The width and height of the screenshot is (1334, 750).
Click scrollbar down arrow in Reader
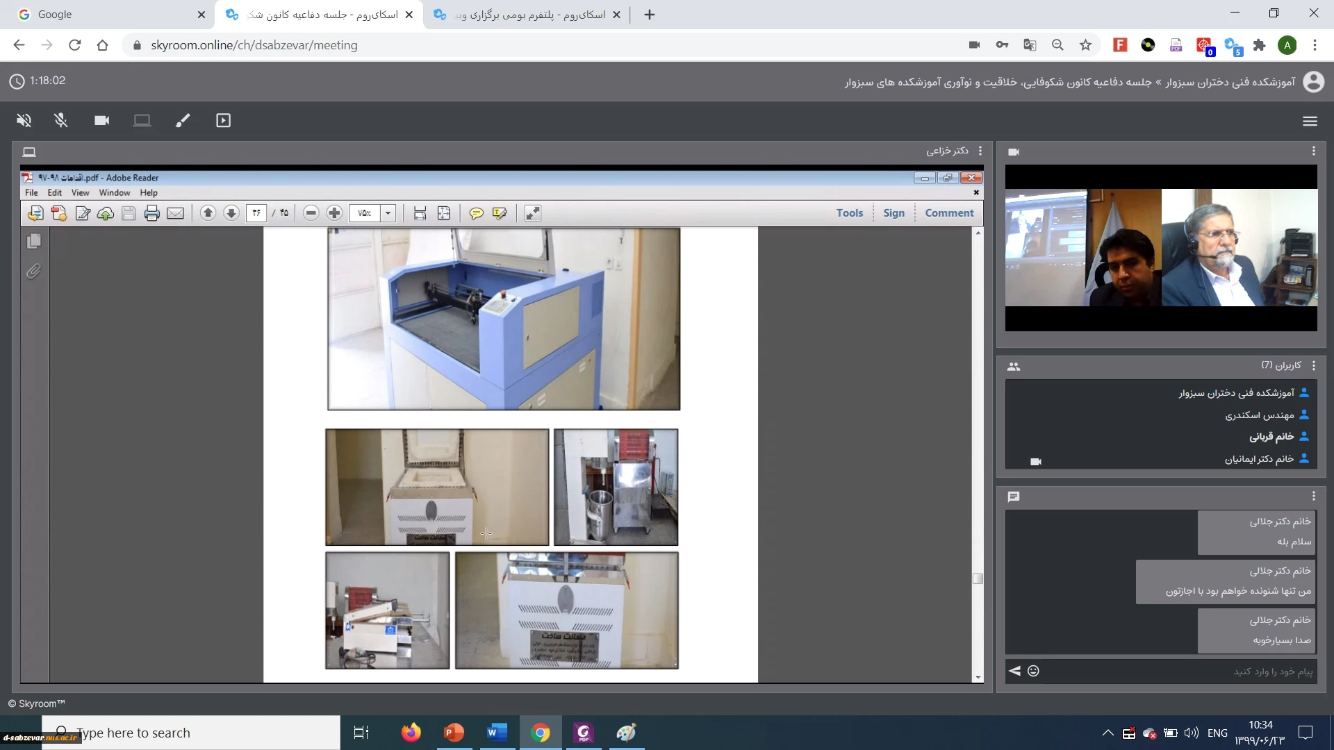(x=978, y=677)
